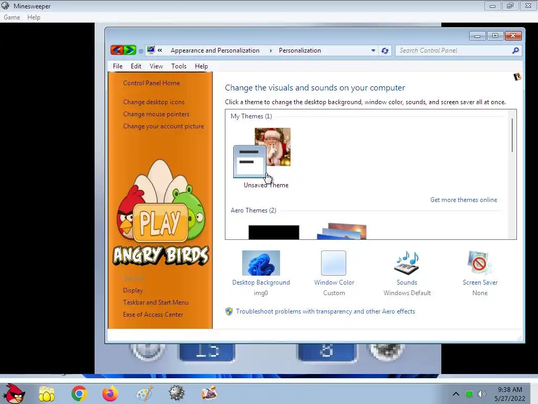Click the green tray icon
Image resolution: width=538 pixels, height=404 pixels.
point(469,393)
